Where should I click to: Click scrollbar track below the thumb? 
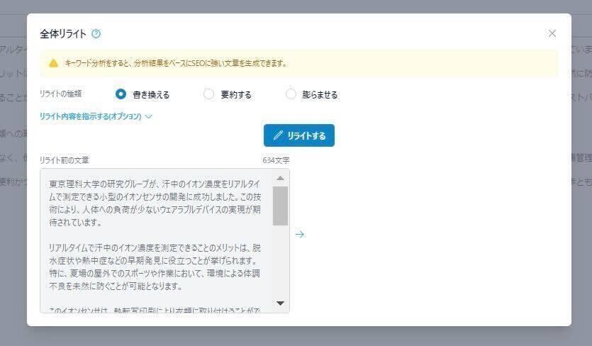coord(280,262)
